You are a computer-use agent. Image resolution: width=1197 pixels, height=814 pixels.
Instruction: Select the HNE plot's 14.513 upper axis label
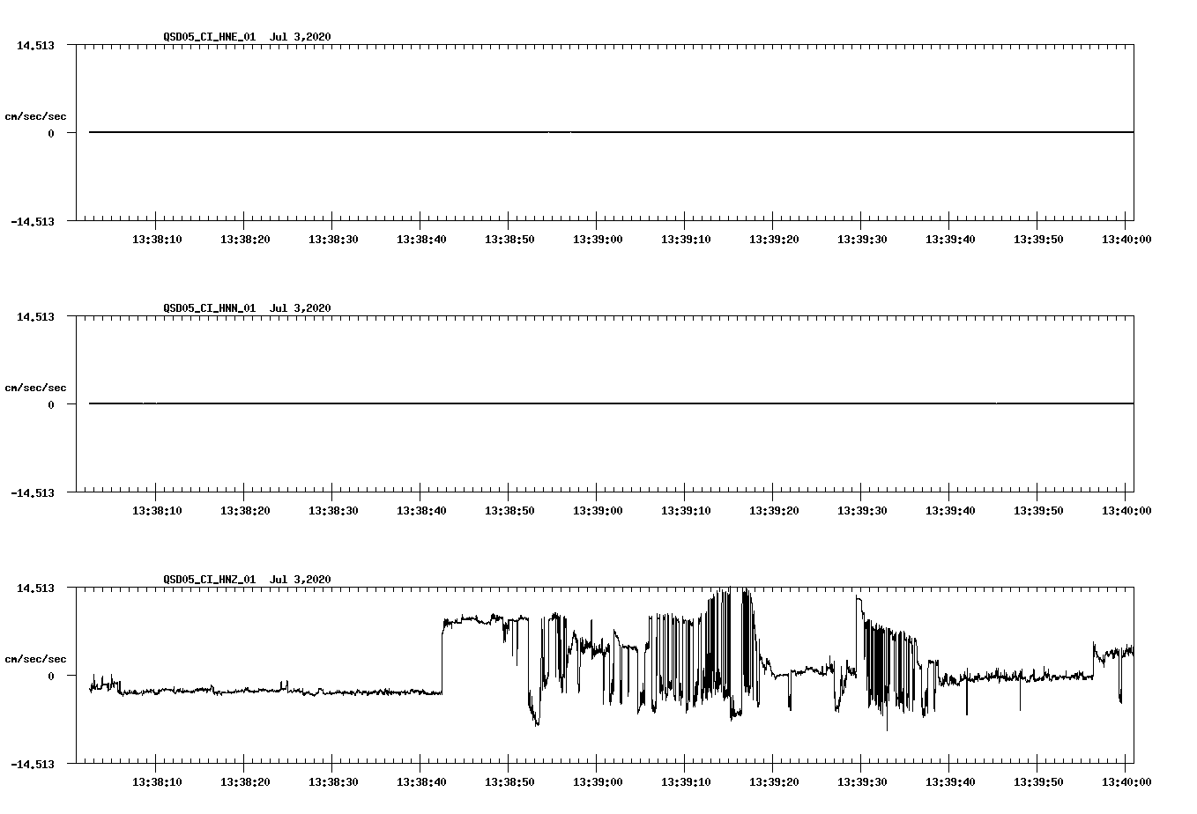pos(35,45)
